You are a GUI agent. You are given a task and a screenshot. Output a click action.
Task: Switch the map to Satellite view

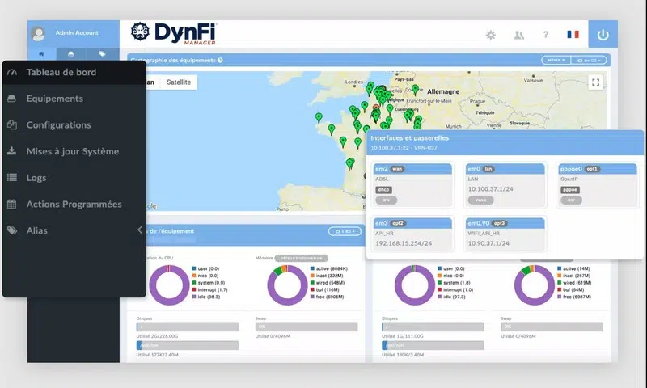coord(180,82)
